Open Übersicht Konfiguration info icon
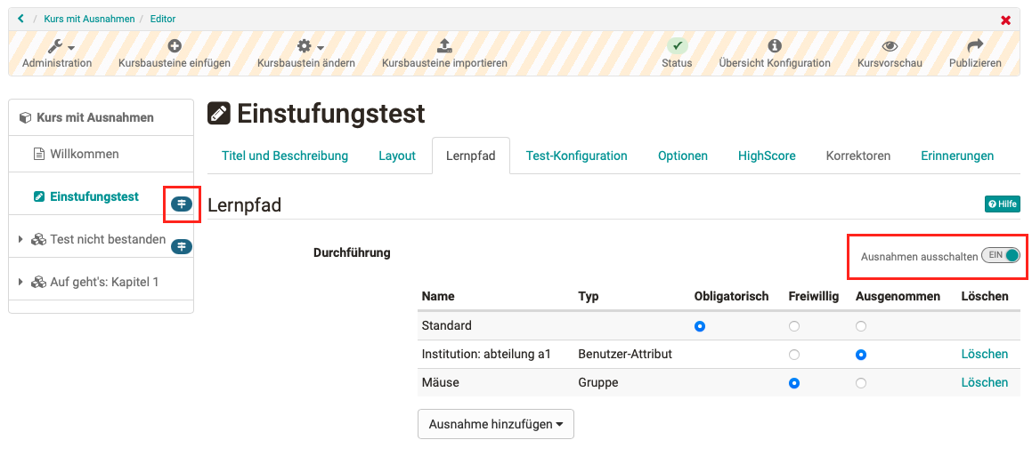The width and height of the screenshot is (1032, 464). click(x=775, y=46)
